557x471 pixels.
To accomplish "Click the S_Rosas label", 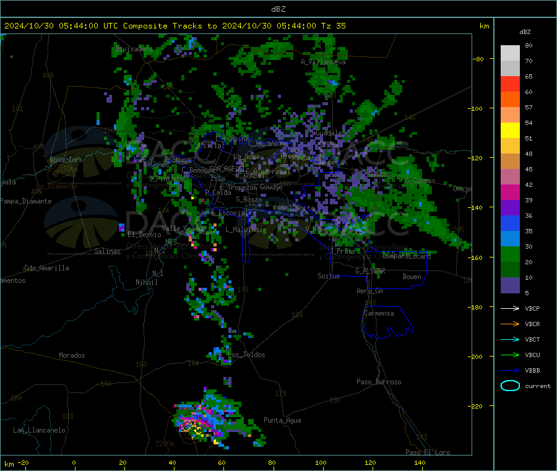I will pos(249,199).
